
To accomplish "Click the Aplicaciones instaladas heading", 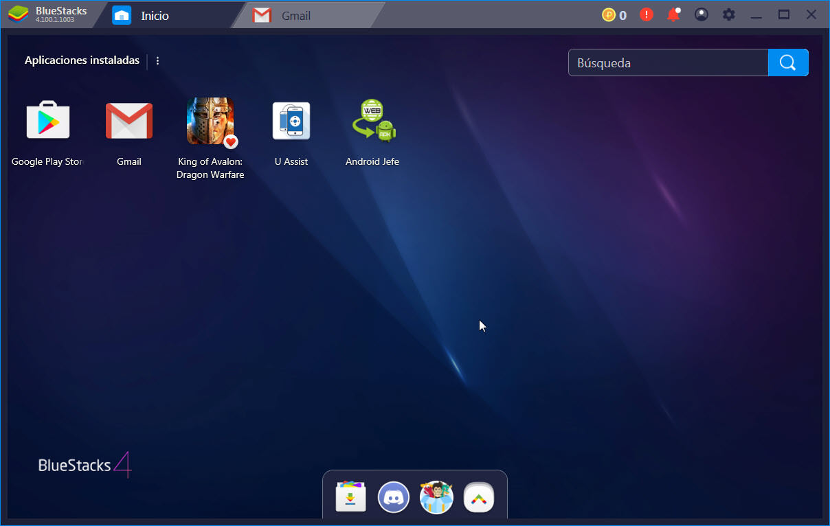I will [x=82, y=60].
